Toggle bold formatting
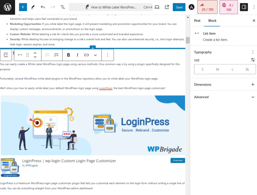The height and width of the screenshot is (195, 257). pyautogui.click(x=69, y=55)
